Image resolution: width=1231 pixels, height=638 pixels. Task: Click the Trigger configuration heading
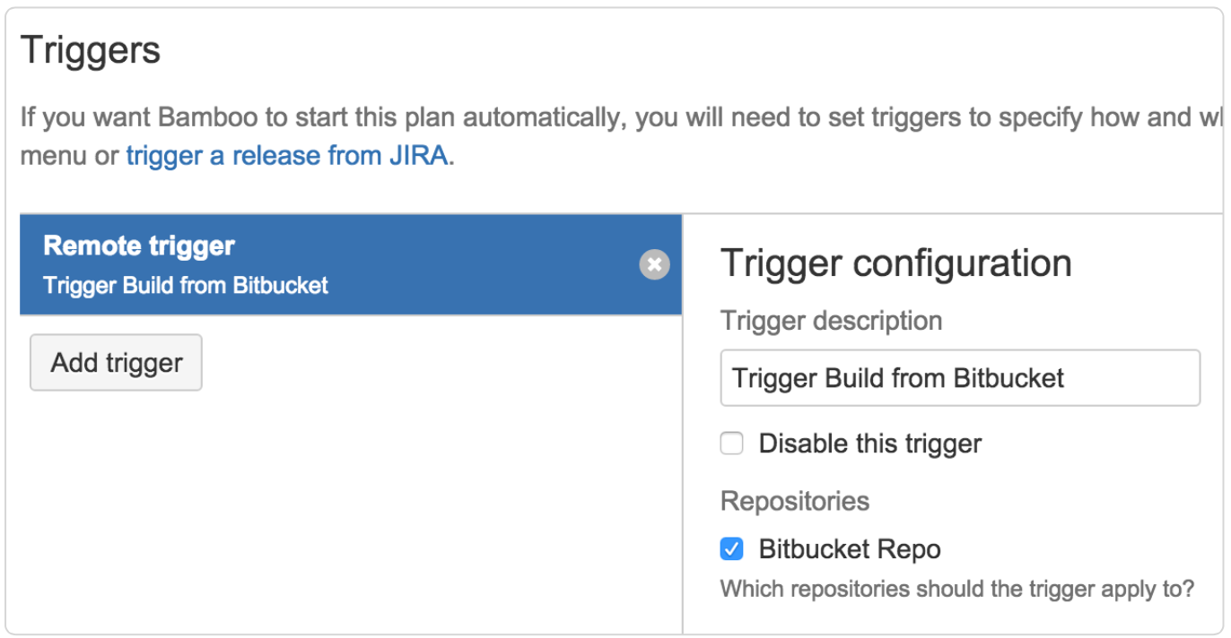point(895,263)
